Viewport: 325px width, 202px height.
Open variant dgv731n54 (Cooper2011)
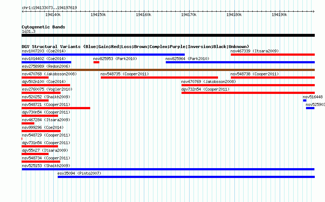pos(46,143)
